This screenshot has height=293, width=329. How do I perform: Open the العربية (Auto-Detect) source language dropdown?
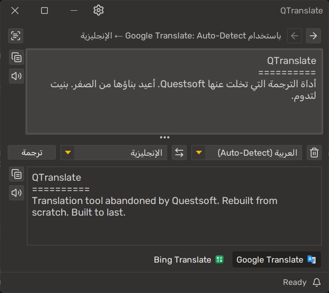pyautogui.click(x=247, y=153)
